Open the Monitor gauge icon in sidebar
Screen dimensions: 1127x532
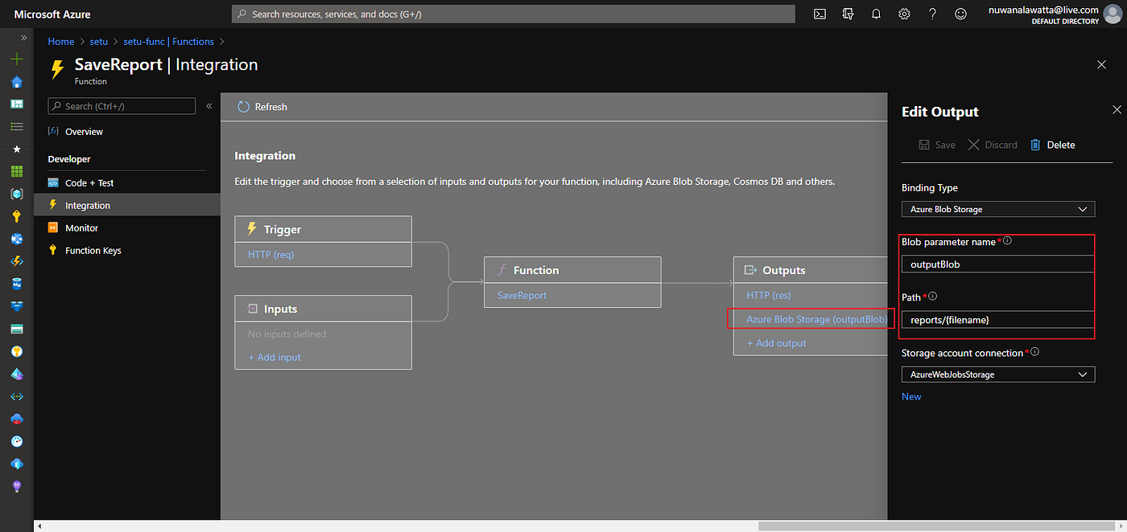17,441
